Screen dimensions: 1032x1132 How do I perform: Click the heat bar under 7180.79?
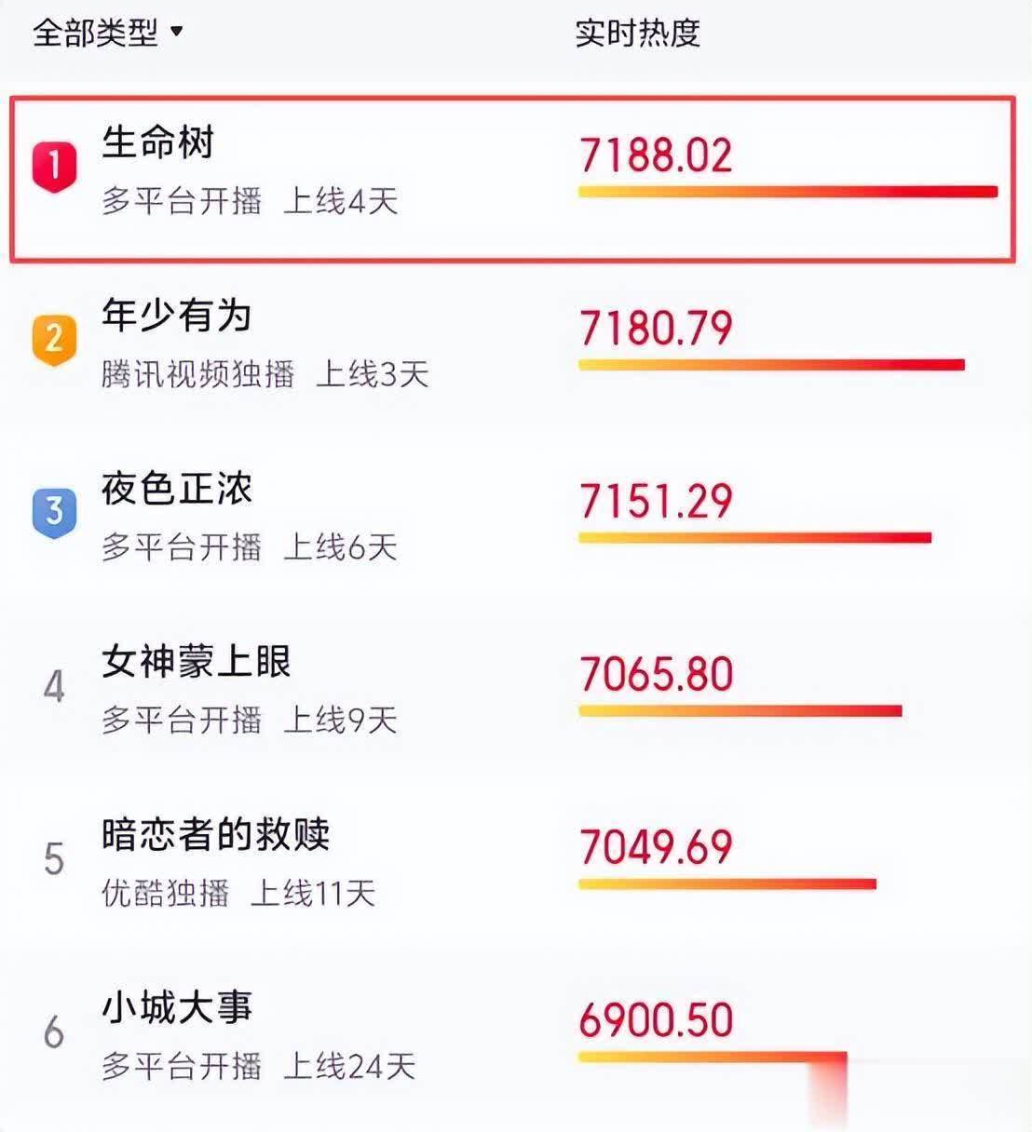(x=771, y=365)
